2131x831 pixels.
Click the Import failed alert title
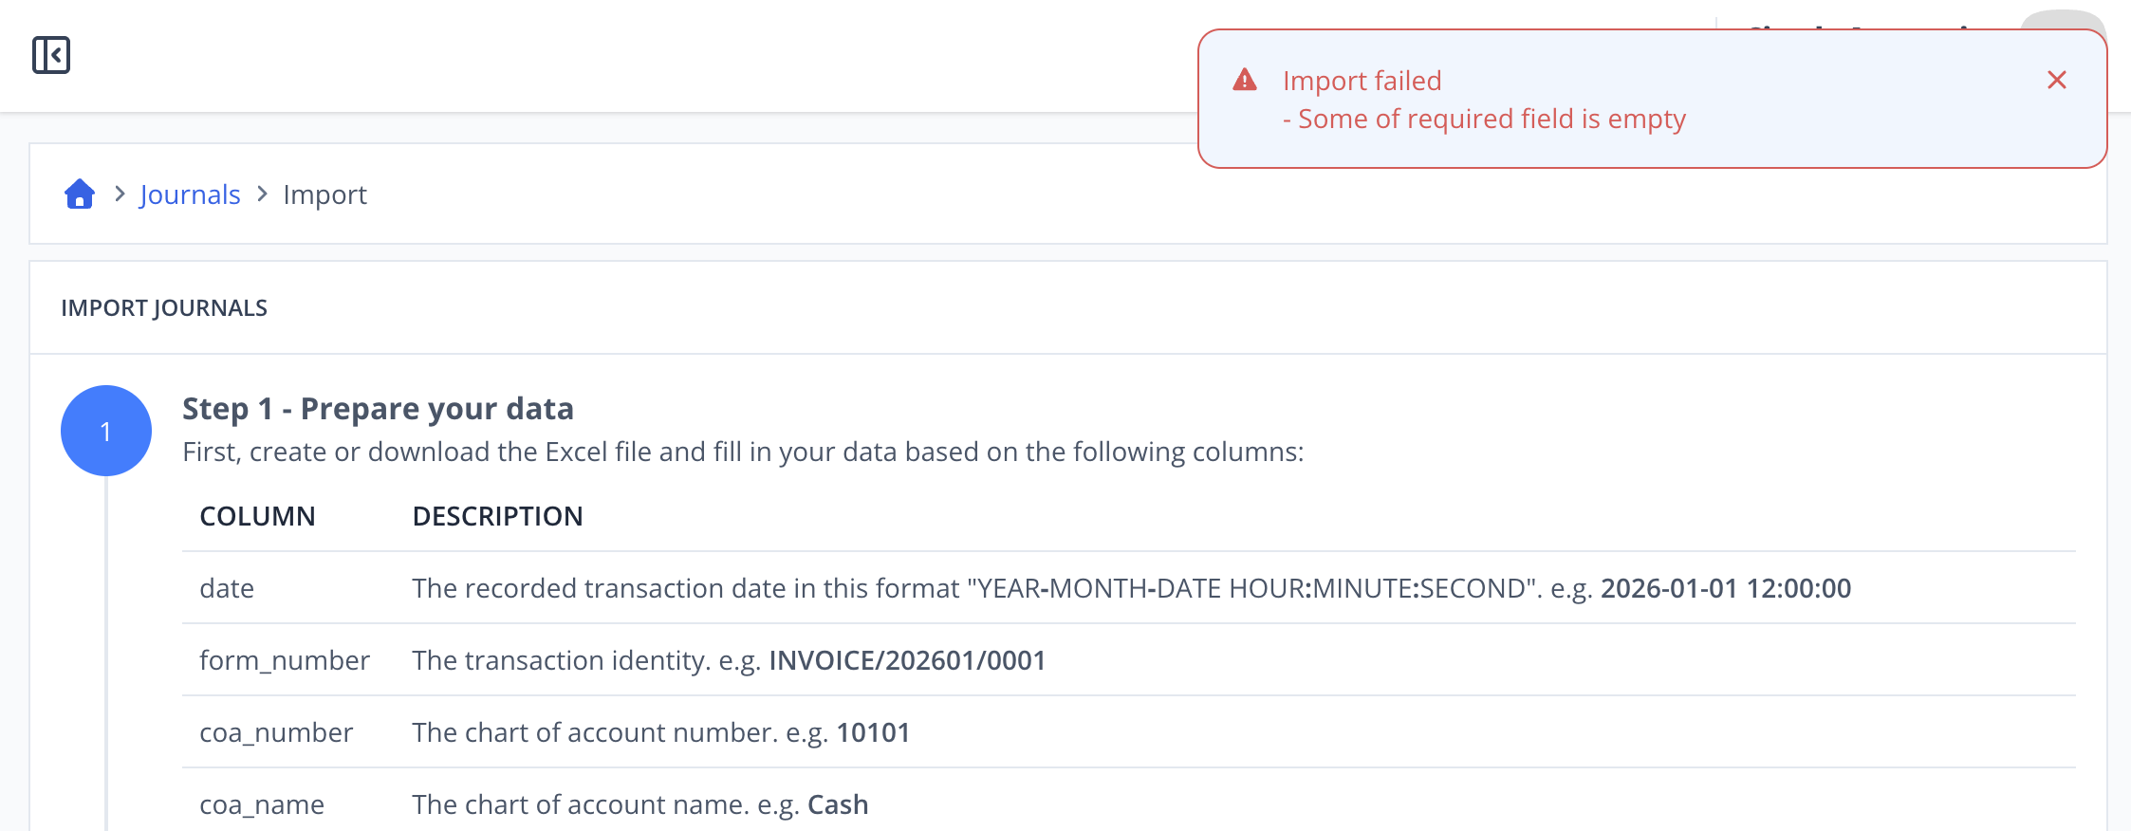pos(1362,81)
